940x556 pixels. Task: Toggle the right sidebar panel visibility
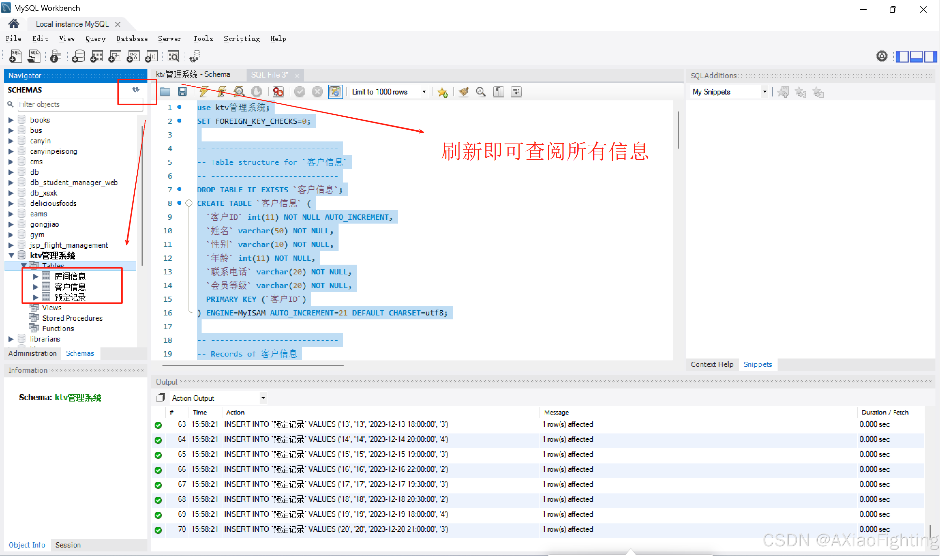[930, 57]
